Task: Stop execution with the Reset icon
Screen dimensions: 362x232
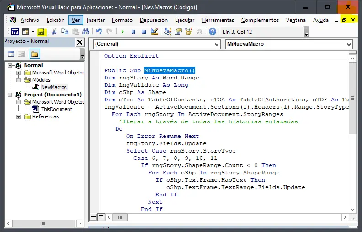Action: (x=144, y=32)
